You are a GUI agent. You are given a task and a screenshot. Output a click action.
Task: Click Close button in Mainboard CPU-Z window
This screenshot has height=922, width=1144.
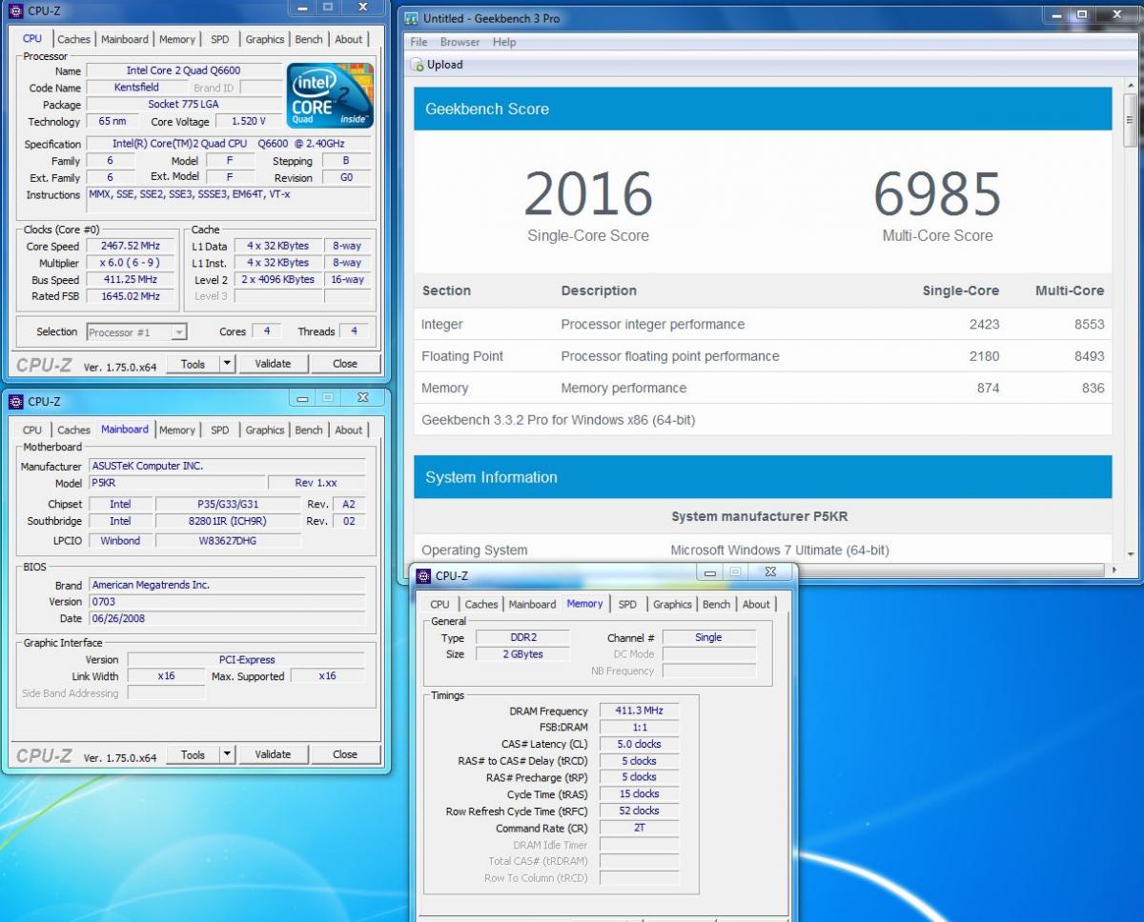(x=345, y=753)
